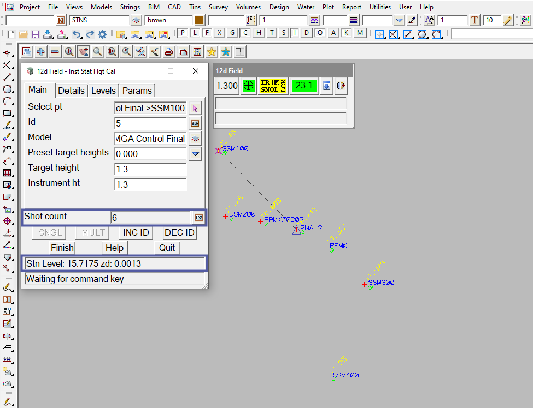Viewport: 533px width, 408px height.
Task: Click the yellow star icon in the view toolbar
Action: click(x=211, y=52)
